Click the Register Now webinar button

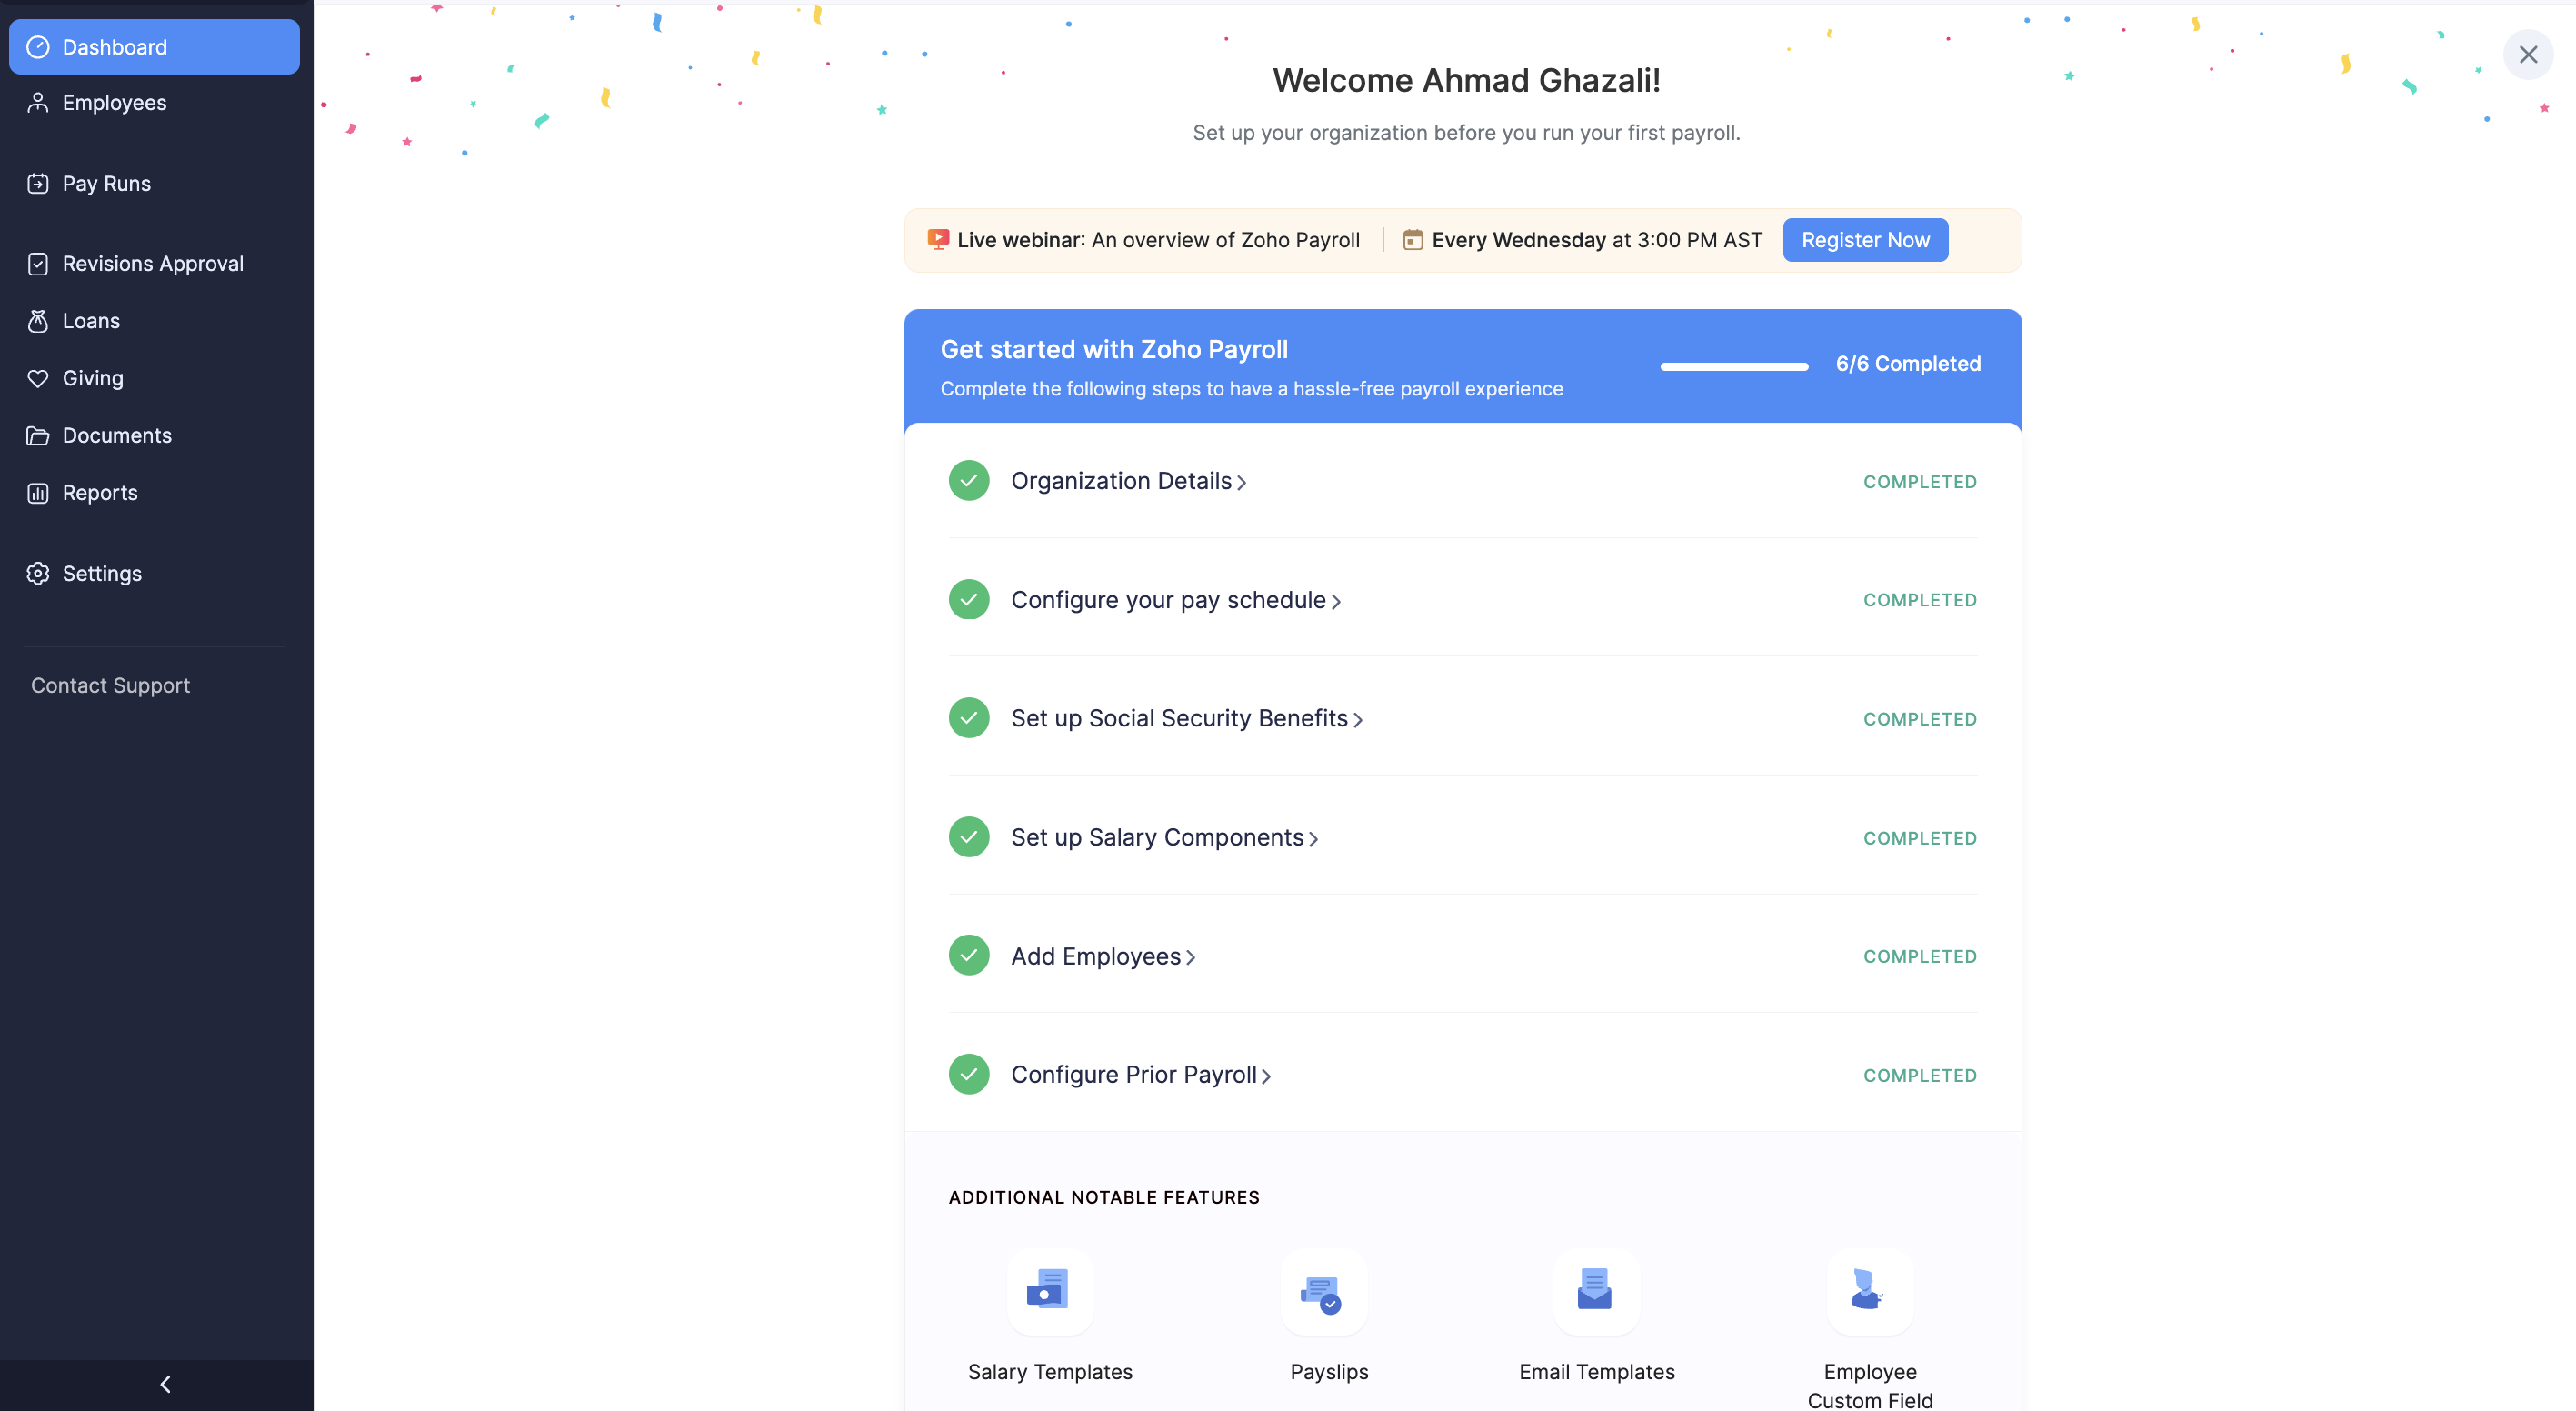click(x=1864, y=240)
